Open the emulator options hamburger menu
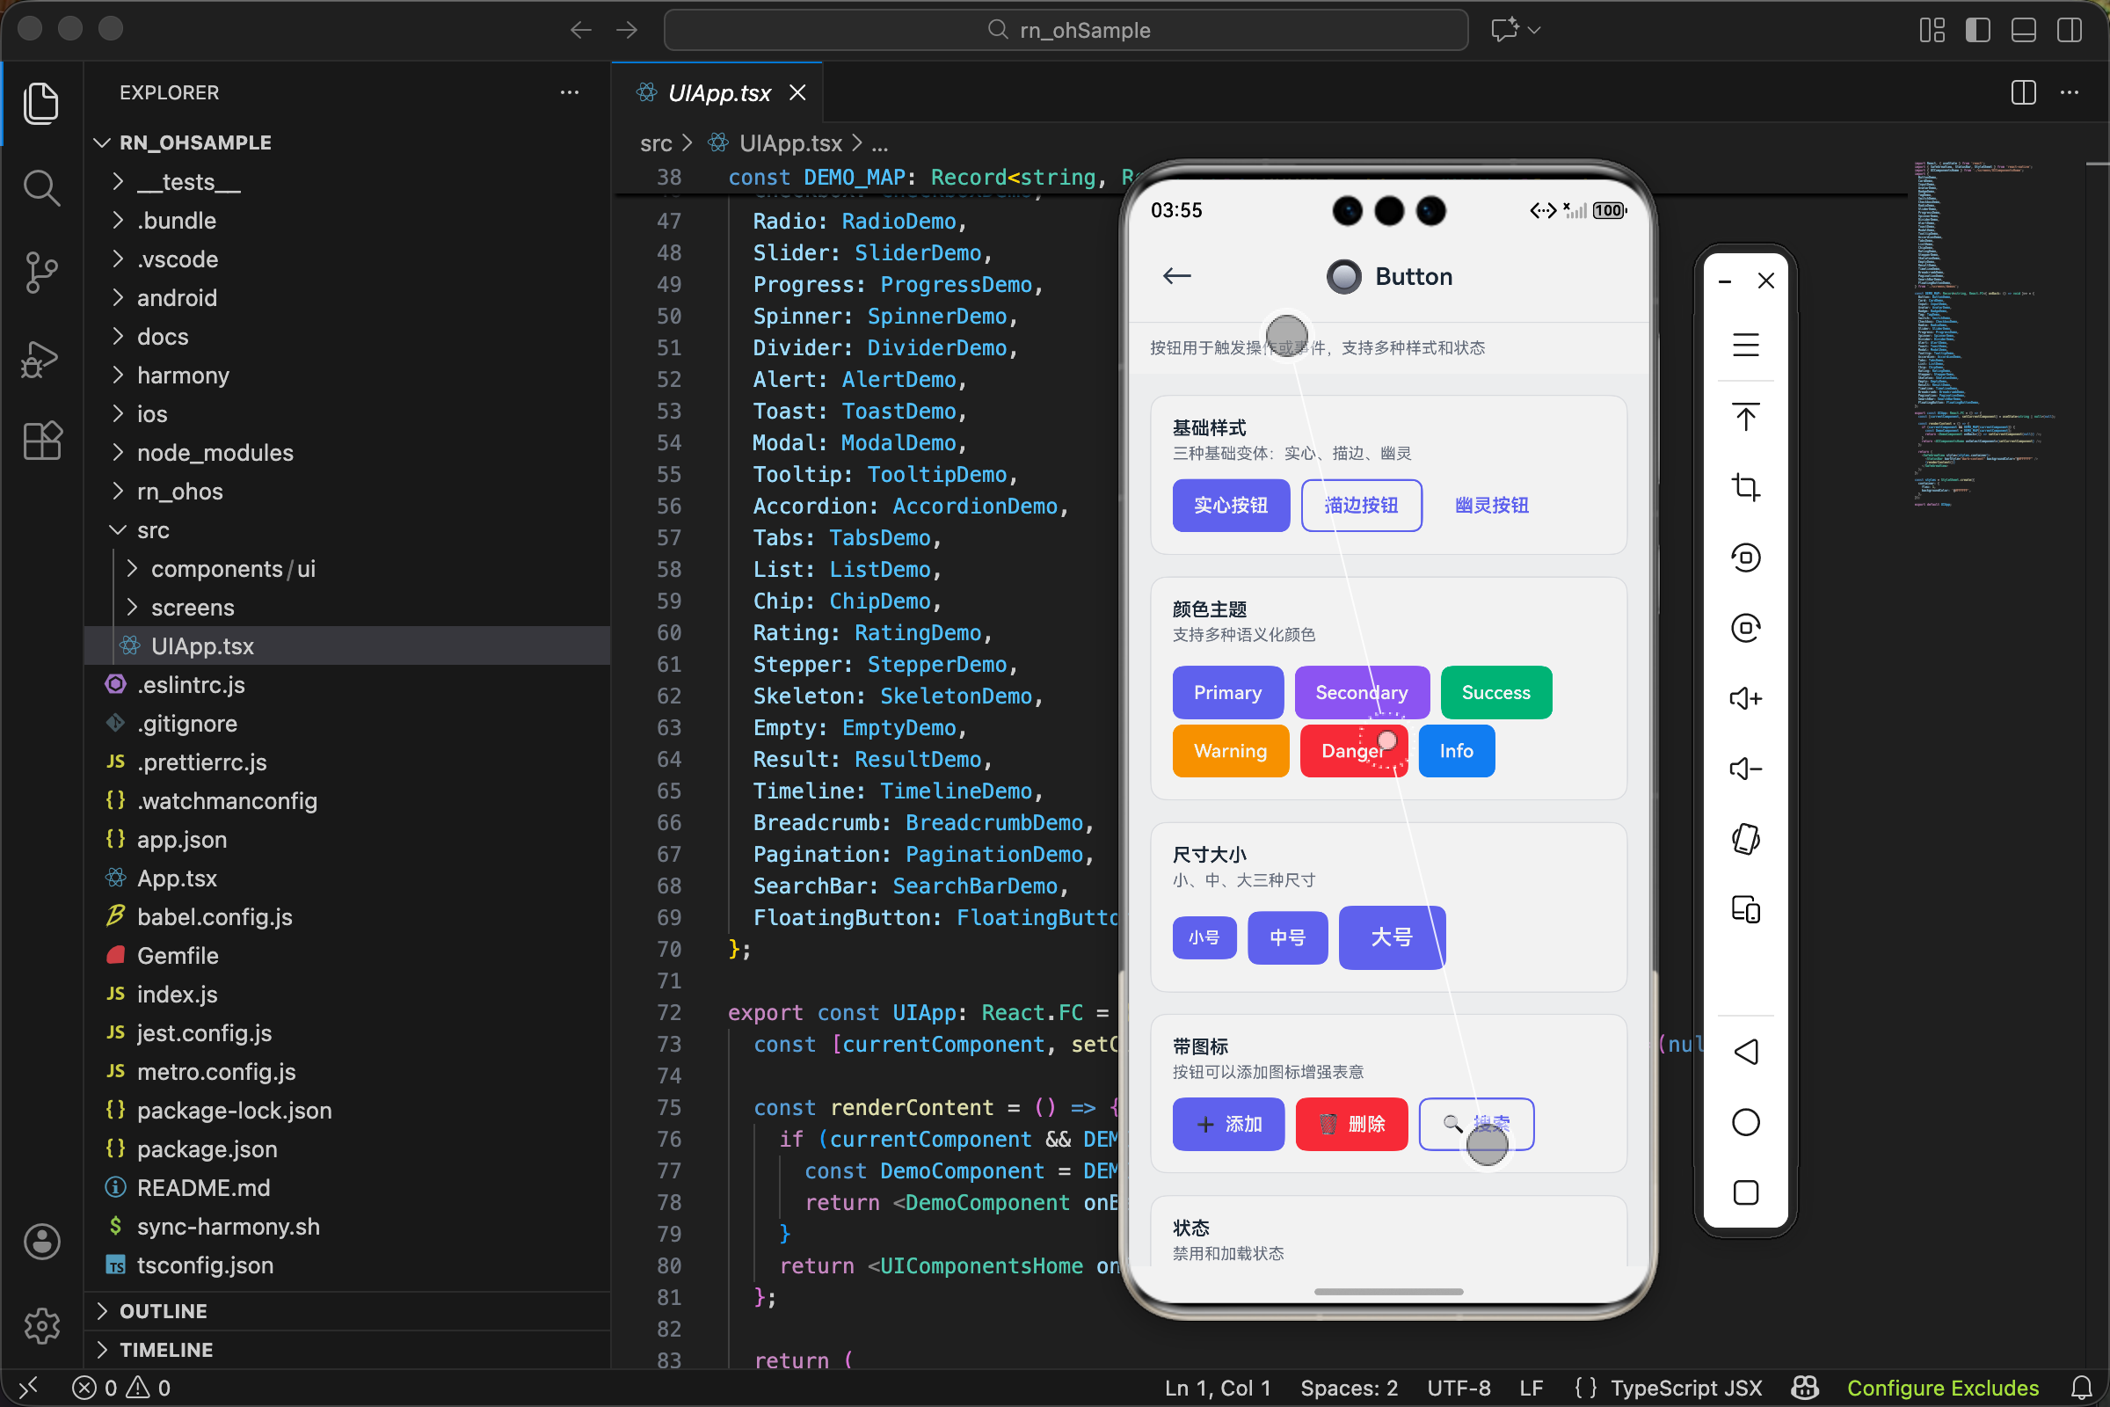 [x=1746, y=344]
